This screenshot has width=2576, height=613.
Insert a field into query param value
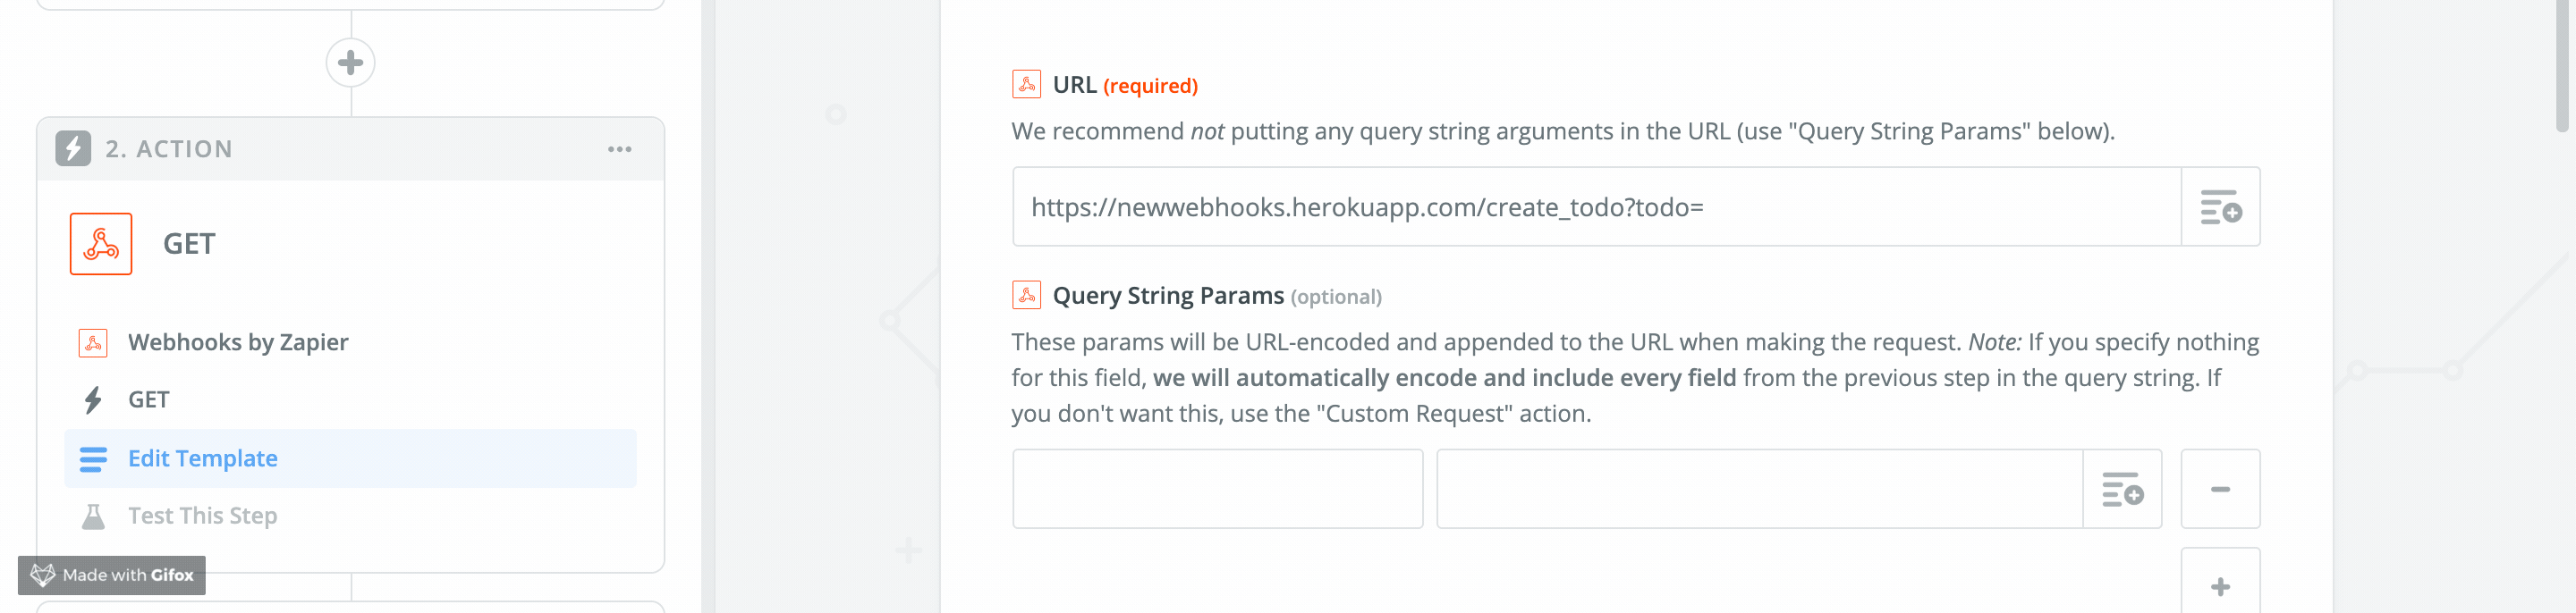[2122, 489]
